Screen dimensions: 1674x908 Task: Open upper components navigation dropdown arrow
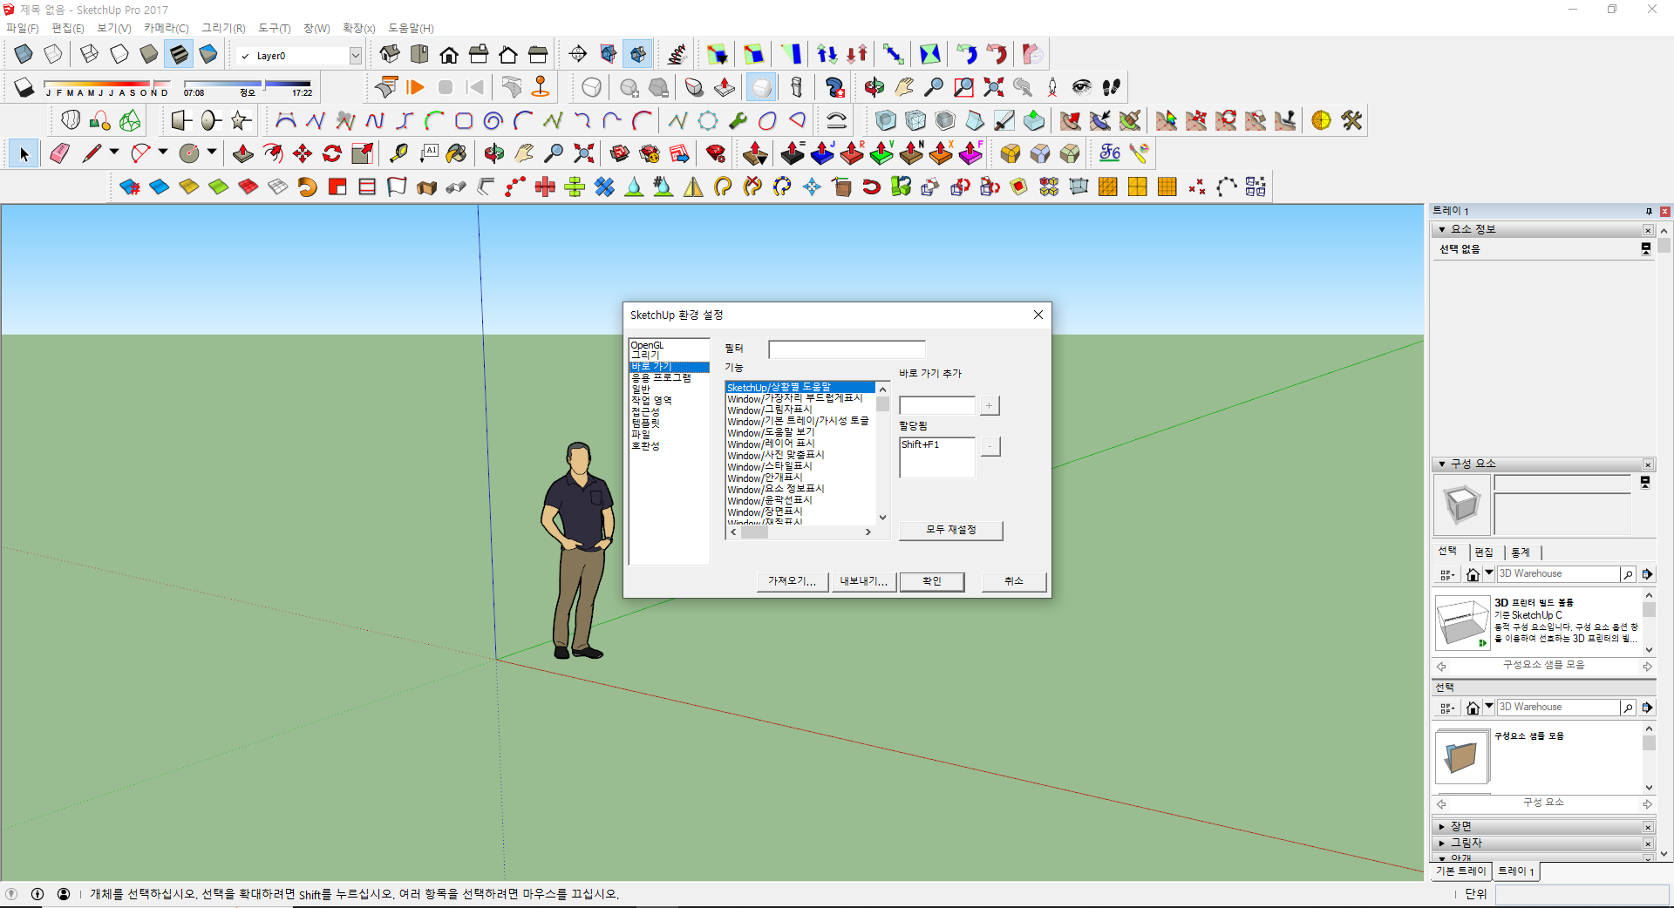coord(1489,573)
